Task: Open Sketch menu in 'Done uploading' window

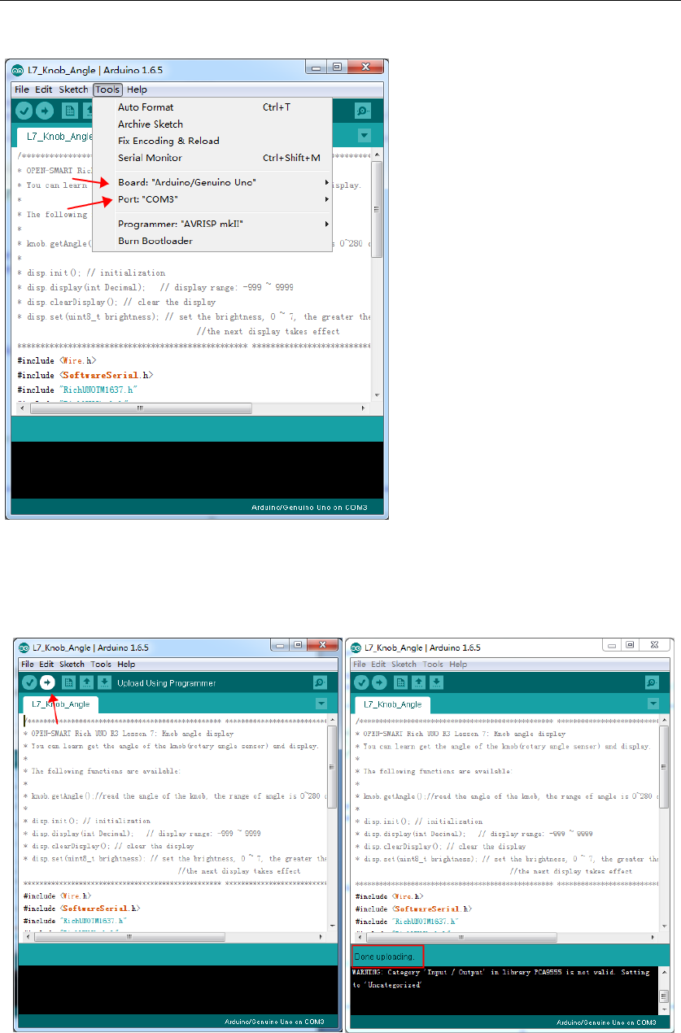Action: (404, 665)
